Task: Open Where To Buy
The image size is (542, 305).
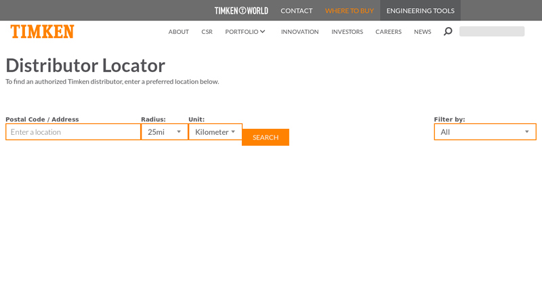Action: tap(350, 11)
